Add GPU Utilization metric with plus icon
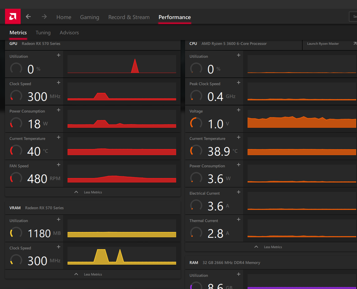 point(59,55)
